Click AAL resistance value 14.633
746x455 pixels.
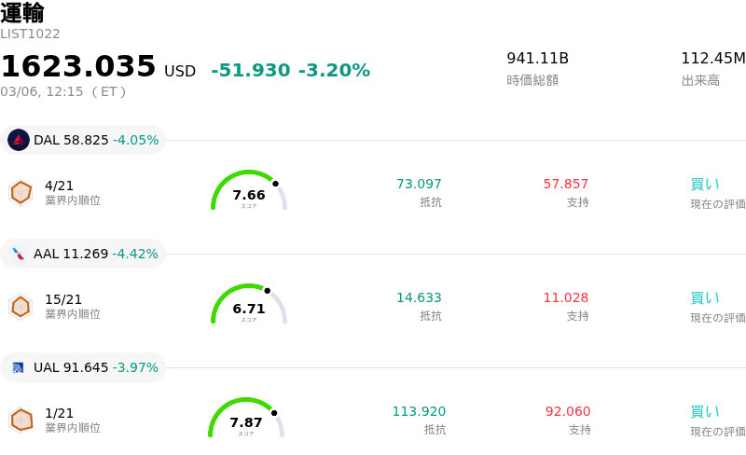(419, 297)
